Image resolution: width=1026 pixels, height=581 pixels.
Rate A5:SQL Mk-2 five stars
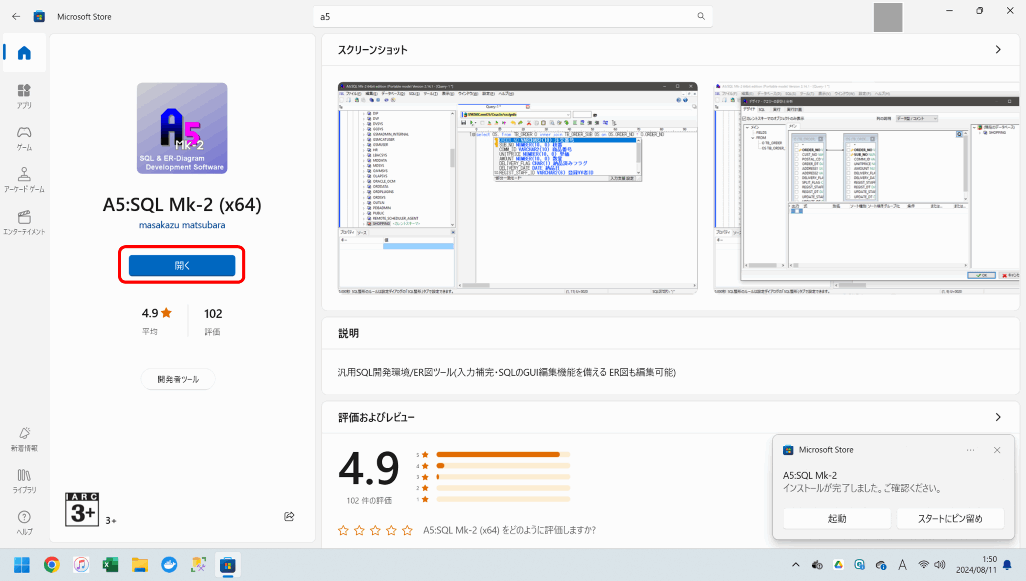click(x=407, y=530)
